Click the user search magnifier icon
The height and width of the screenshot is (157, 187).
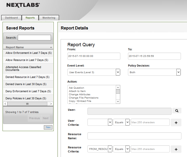177,111
